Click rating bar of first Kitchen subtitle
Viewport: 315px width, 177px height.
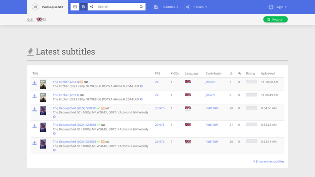[x=251, y=82]
